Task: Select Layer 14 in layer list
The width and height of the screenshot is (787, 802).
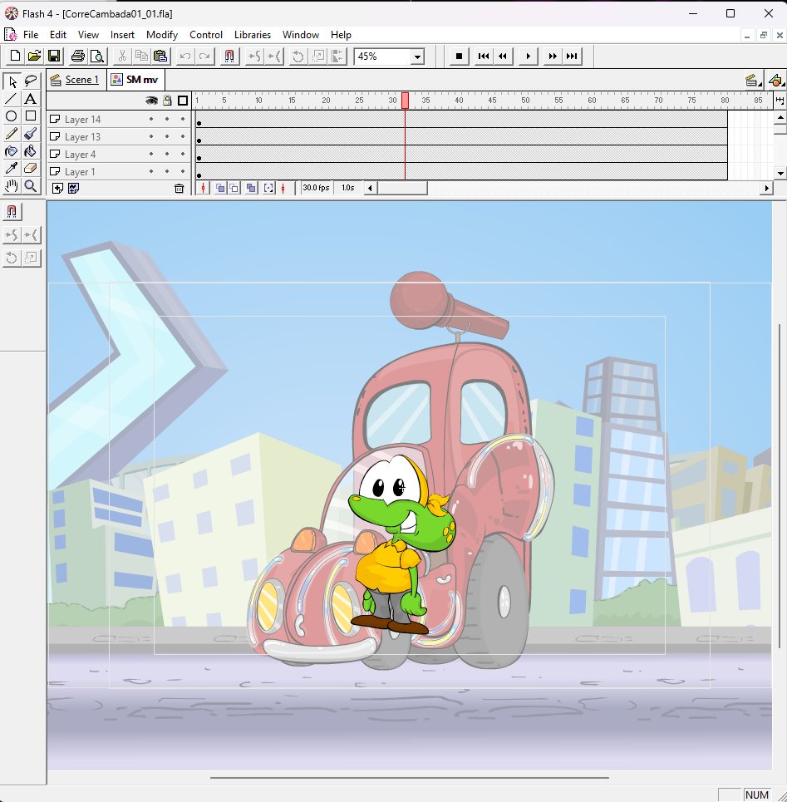Action: click(x=82, y=119)
